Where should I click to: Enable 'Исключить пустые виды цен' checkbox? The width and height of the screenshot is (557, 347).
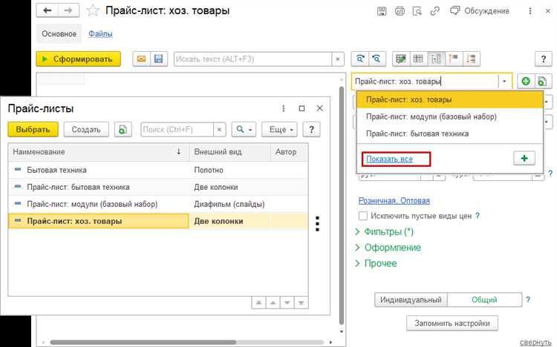363,216
